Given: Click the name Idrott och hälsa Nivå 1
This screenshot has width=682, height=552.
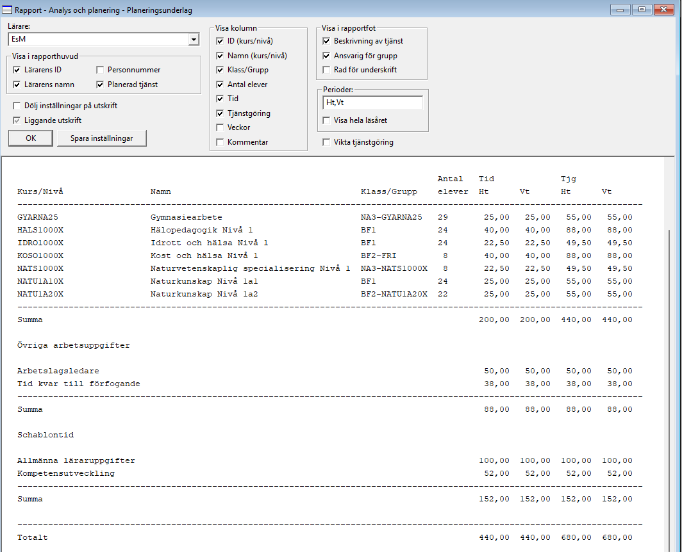Looking at the screenshot, I should coord(209,243).
